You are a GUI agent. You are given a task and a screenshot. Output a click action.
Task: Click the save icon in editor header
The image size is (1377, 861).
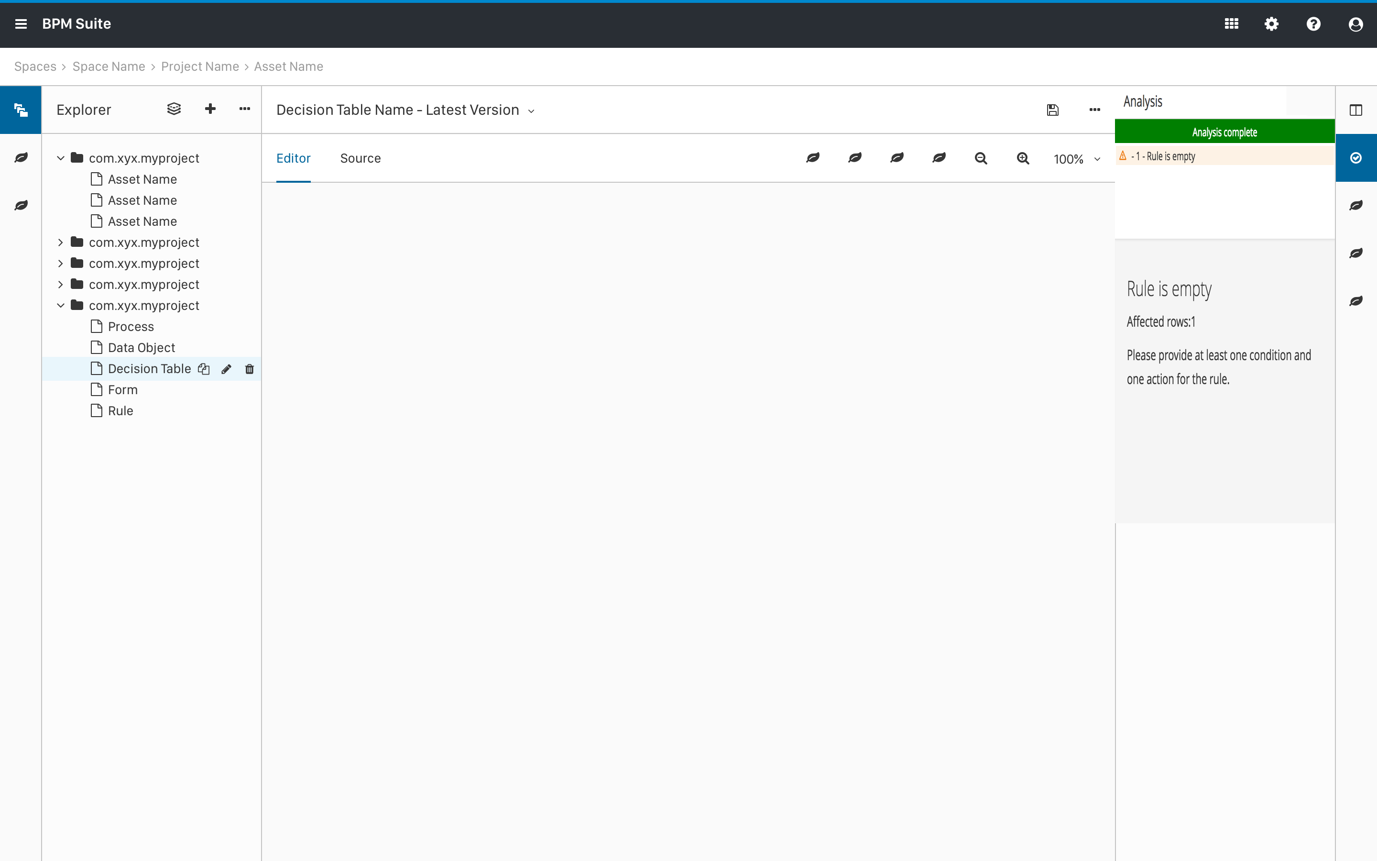(1053, 110)
